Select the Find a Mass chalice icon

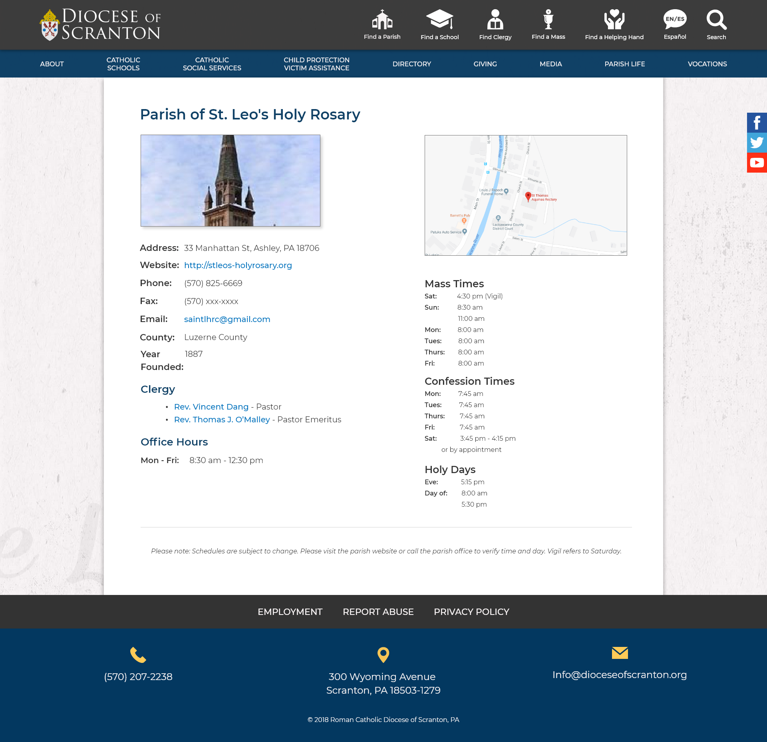pyautogui.click(x=548, y=20)
